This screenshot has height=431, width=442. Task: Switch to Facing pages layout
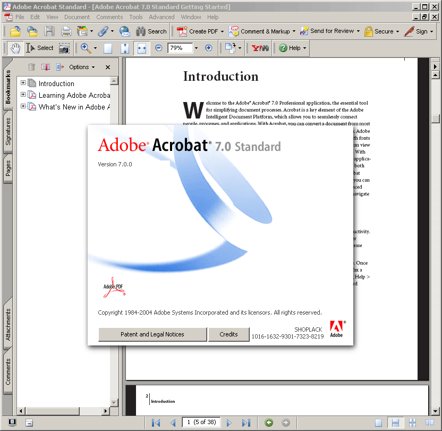click(x=430, y=422)
